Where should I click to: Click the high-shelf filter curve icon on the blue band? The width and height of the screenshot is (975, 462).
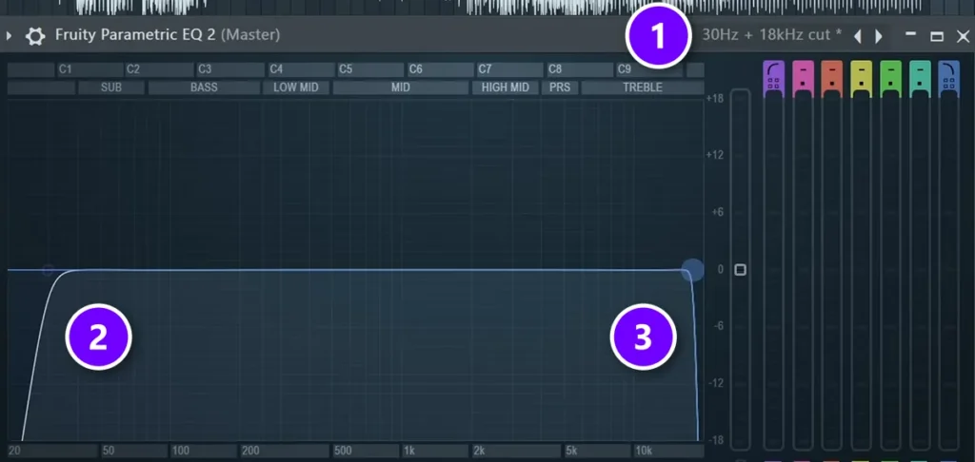tap(948, 69)
